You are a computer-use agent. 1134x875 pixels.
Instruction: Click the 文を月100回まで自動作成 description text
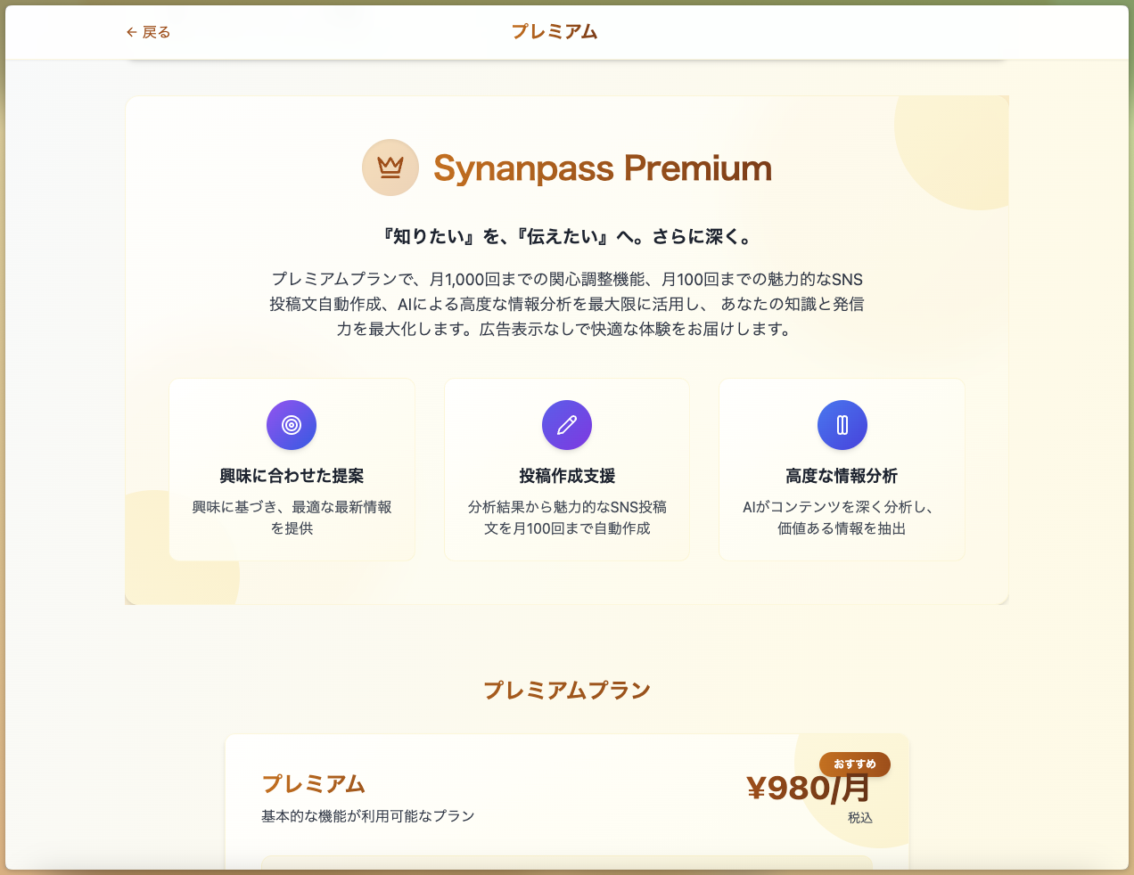567,528
